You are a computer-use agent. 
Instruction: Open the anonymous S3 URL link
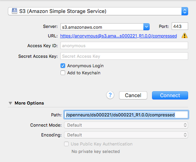(119, 36)
